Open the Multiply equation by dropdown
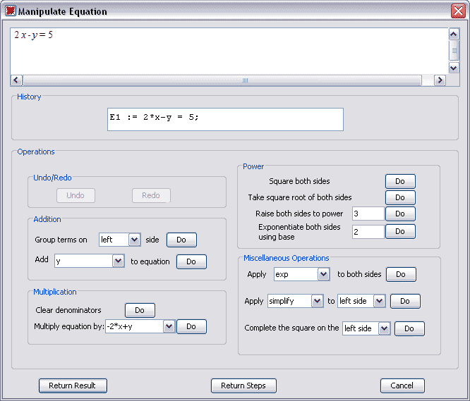This screenshot has width=470, height=401. 168,326
